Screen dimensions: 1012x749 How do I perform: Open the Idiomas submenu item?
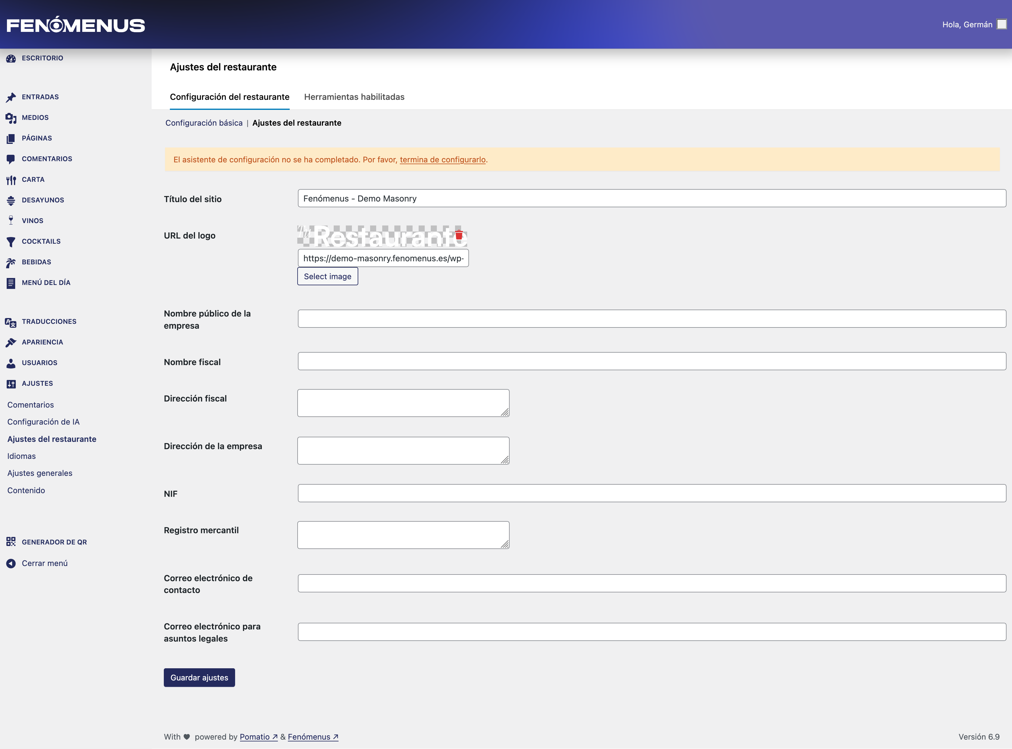[21, 456]
